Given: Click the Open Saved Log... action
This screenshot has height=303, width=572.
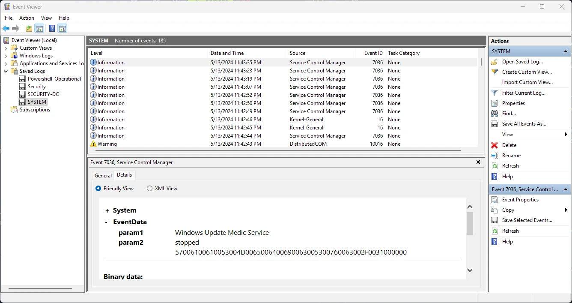Looking at the screenshot, I should click(x=522, y=62).
